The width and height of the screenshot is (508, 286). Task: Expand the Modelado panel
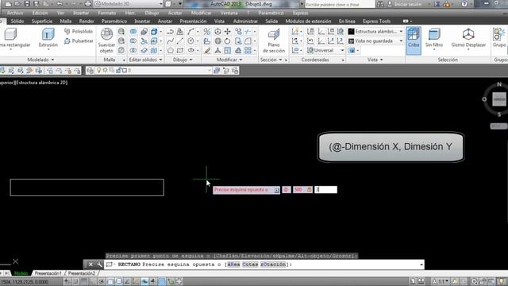(x=41, y=60)
